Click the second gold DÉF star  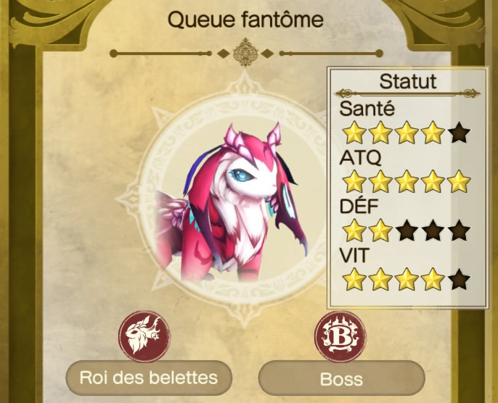click(x=380, y=230)
